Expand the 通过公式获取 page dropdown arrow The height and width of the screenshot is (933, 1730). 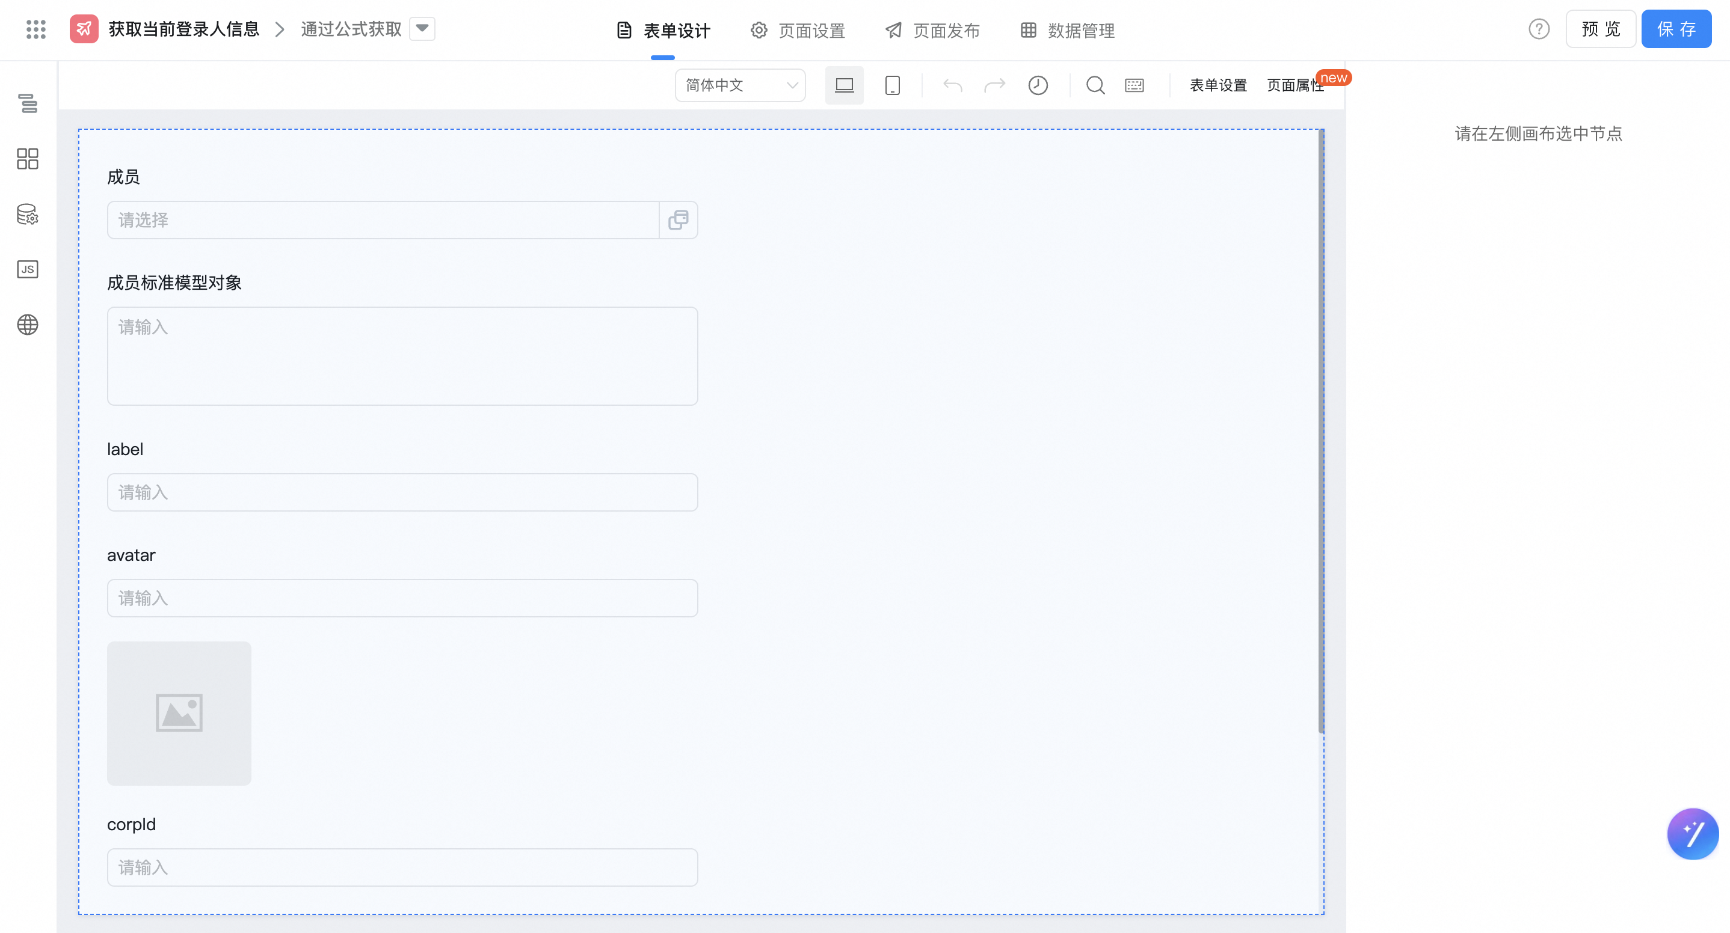pyautogui.click(x=422, y=29)
